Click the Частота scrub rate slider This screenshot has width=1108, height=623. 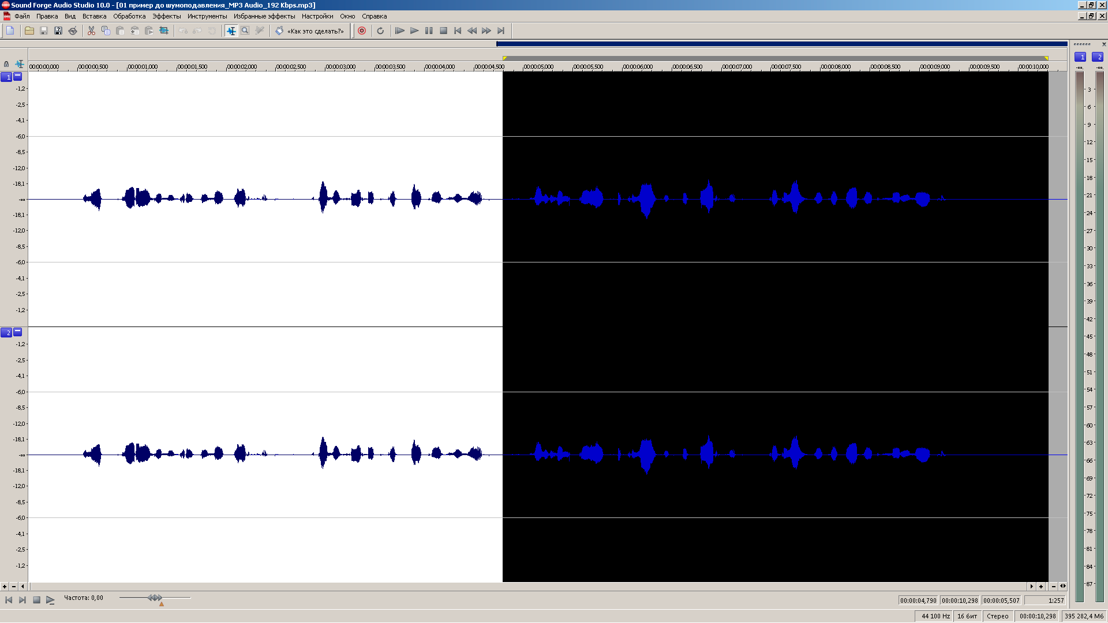155,598
